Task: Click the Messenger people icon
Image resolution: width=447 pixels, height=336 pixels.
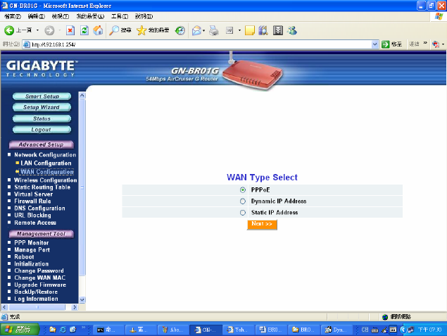Action: [292, 30]
